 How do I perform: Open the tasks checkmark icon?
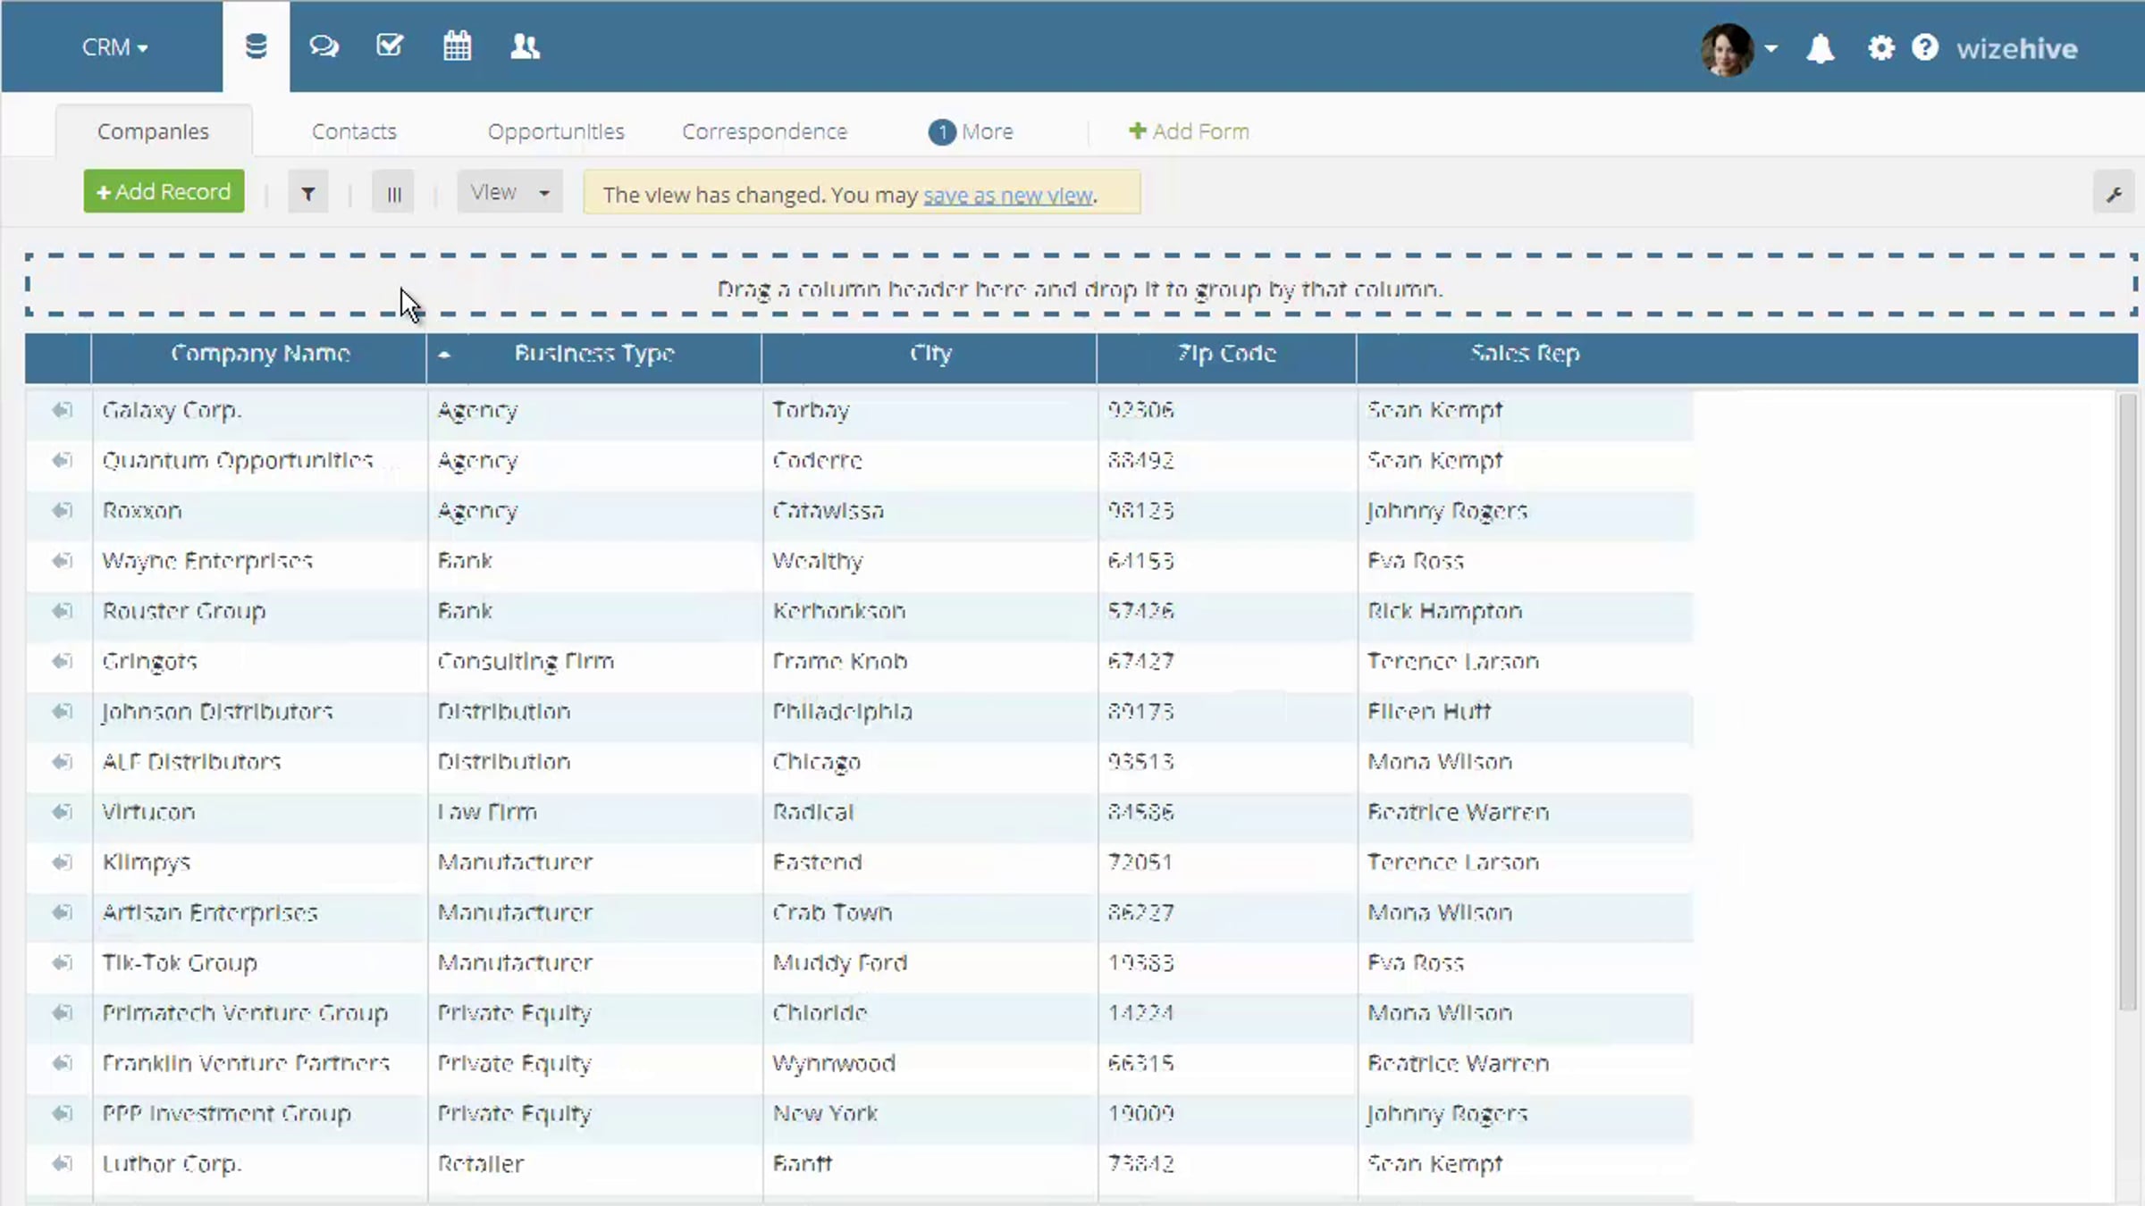(390, 46)
